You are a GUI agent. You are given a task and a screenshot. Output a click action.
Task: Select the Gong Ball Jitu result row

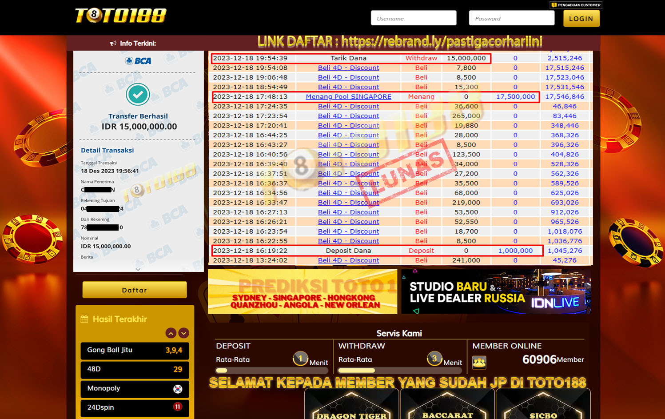[x=135, y=351]
